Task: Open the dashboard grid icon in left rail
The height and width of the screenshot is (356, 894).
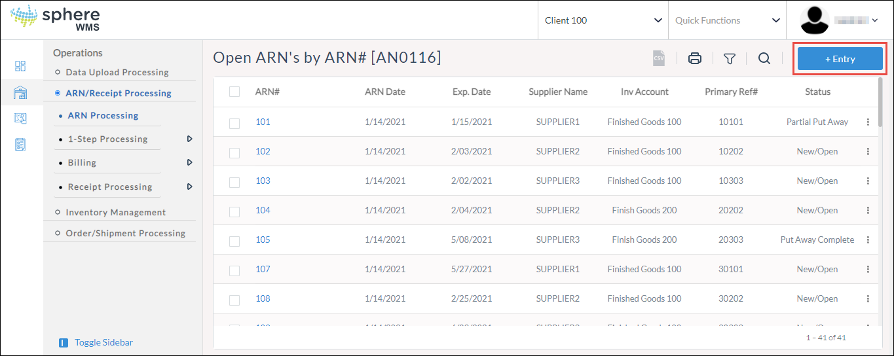Action: point(20,66)
